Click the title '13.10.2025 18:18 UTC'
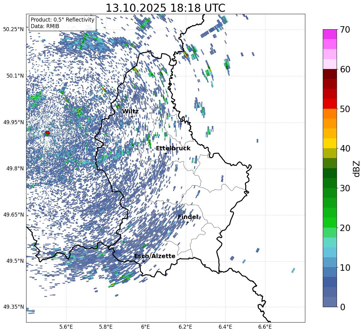The height and width of the screenshot is (333, 364). point(165,8)
